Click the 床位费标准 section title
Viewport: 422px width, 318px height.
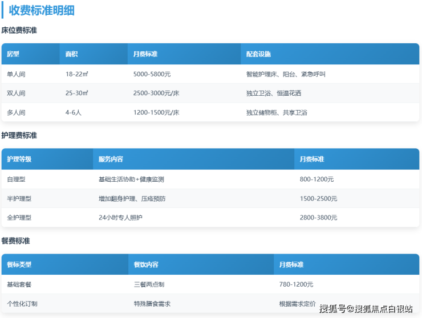[19, 30]
